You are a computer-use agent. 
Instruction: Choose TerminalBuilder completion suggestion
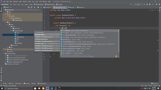(x=89, y=35)
